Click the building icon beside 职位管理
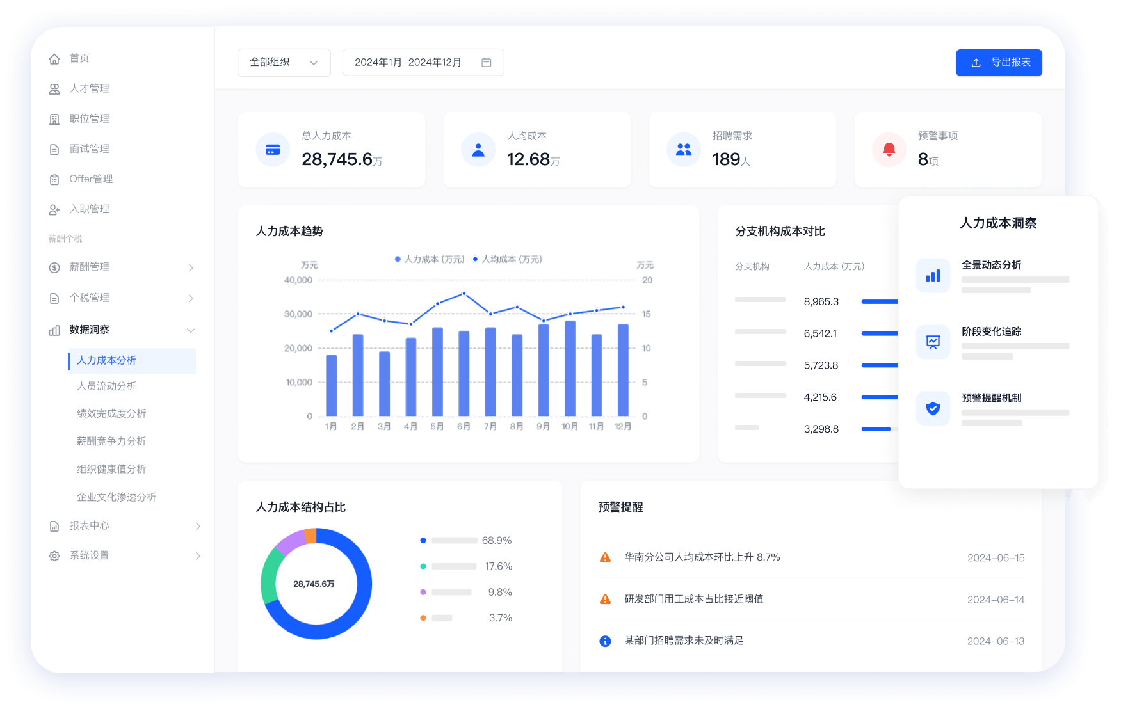The width and height of the screenshot is (1121, 709). pyautogui.click(x=54, y=119)
